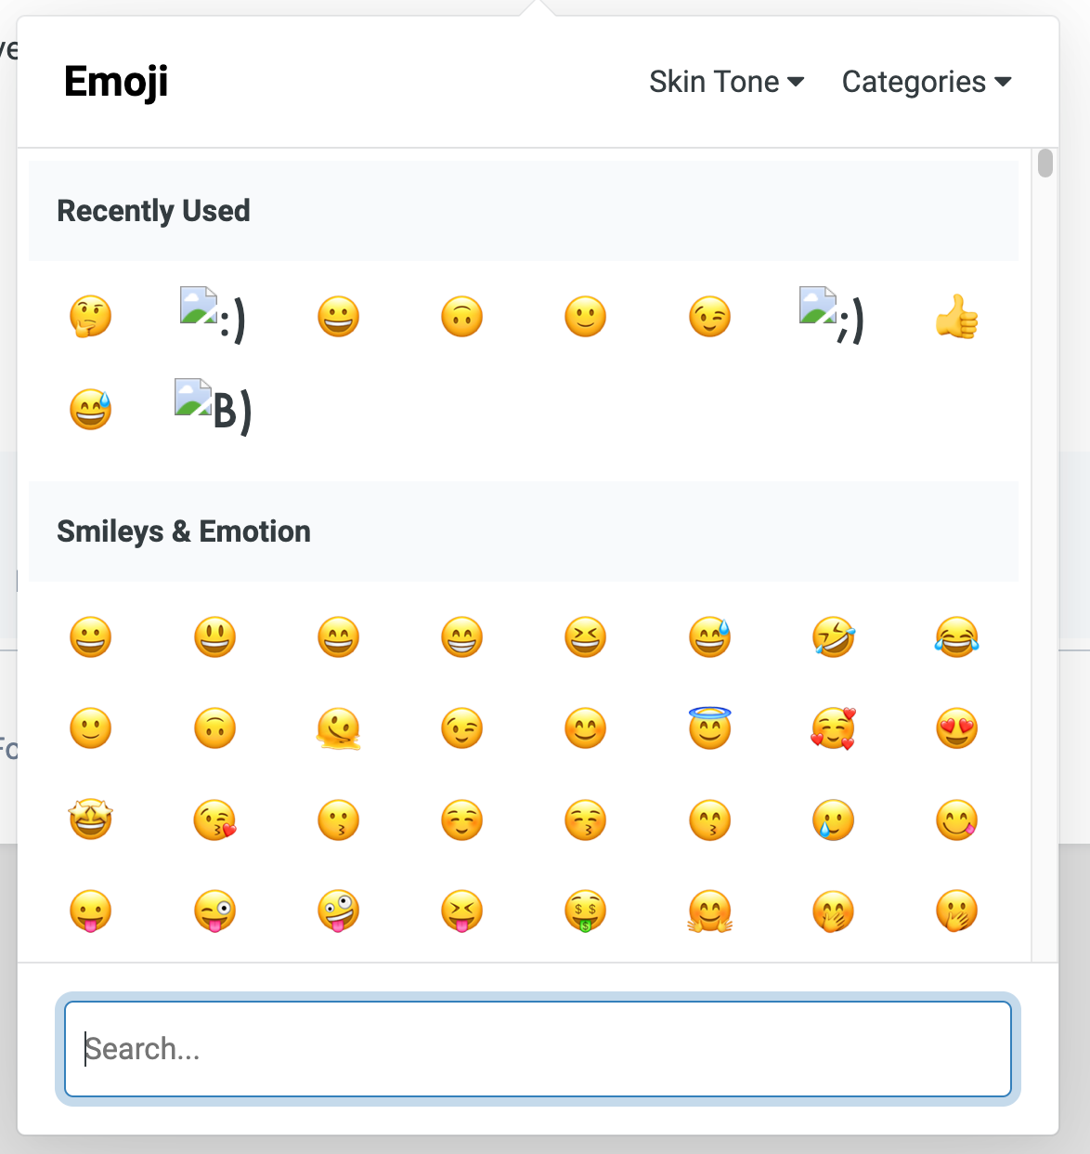This screenshot has height=1154, width=1090.
Task: Select the rolling on the floor laughing emoji
Action: 834,637
